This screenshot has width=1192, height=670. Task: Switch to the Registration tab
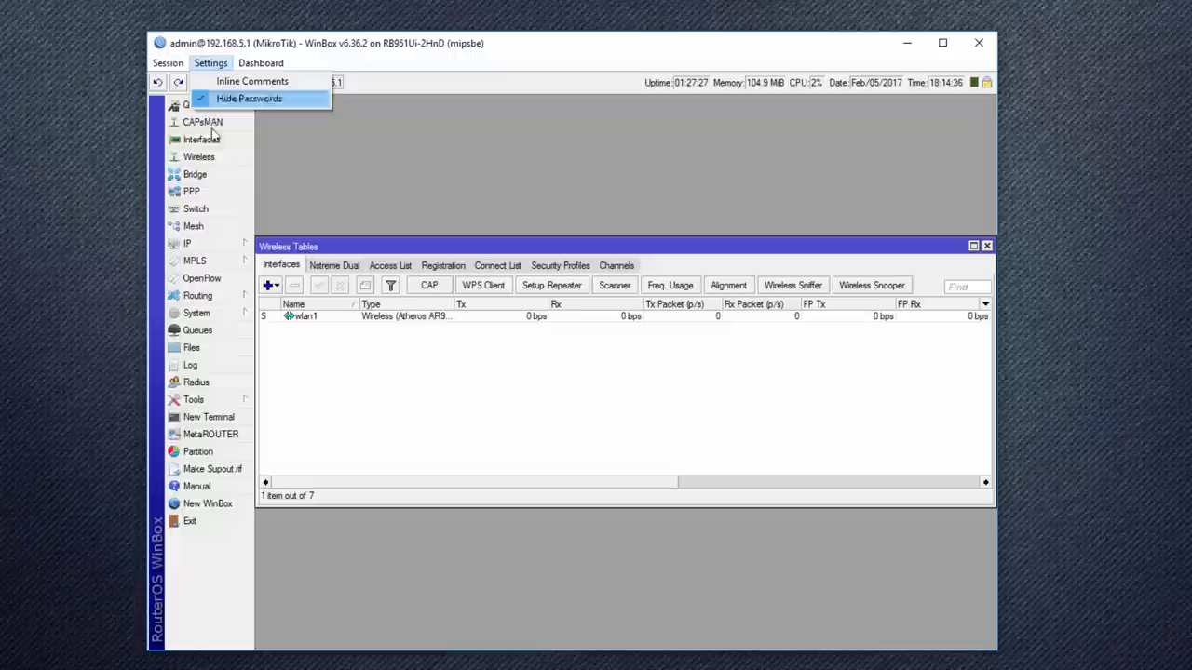point(443,266)
